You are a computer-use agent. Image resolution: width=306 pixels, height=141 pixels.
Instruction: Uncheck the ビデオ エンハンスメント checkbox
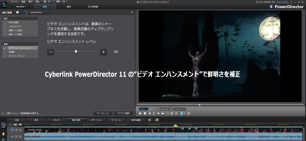pos(5,48)
